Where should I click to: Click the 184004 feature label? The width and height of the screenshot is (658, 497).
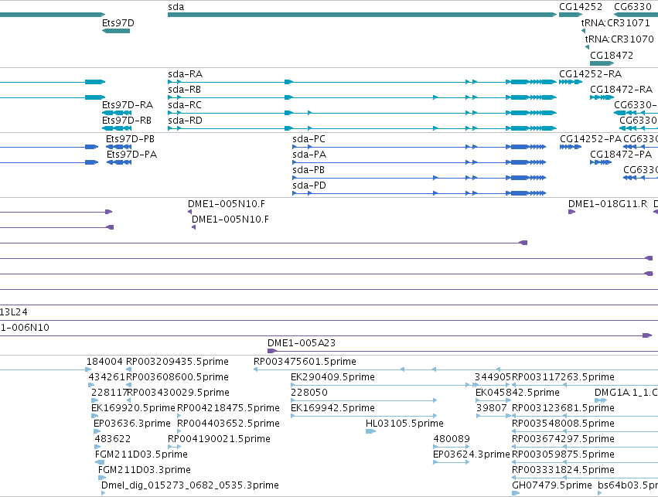click(x=104, y=362)
